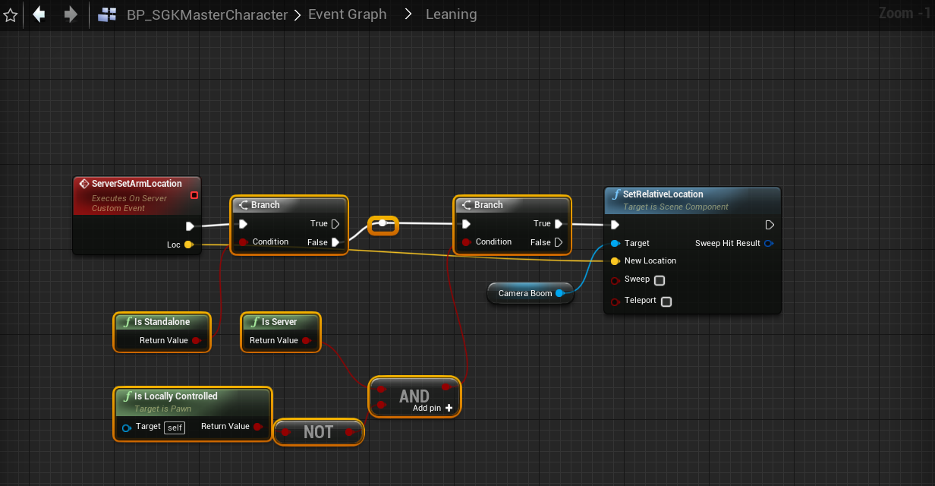Click the Leaning breadcrumb item

click(451, 14)
